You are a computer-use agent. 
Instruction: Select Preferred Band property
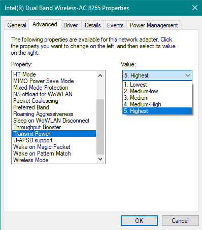point(54,107)
